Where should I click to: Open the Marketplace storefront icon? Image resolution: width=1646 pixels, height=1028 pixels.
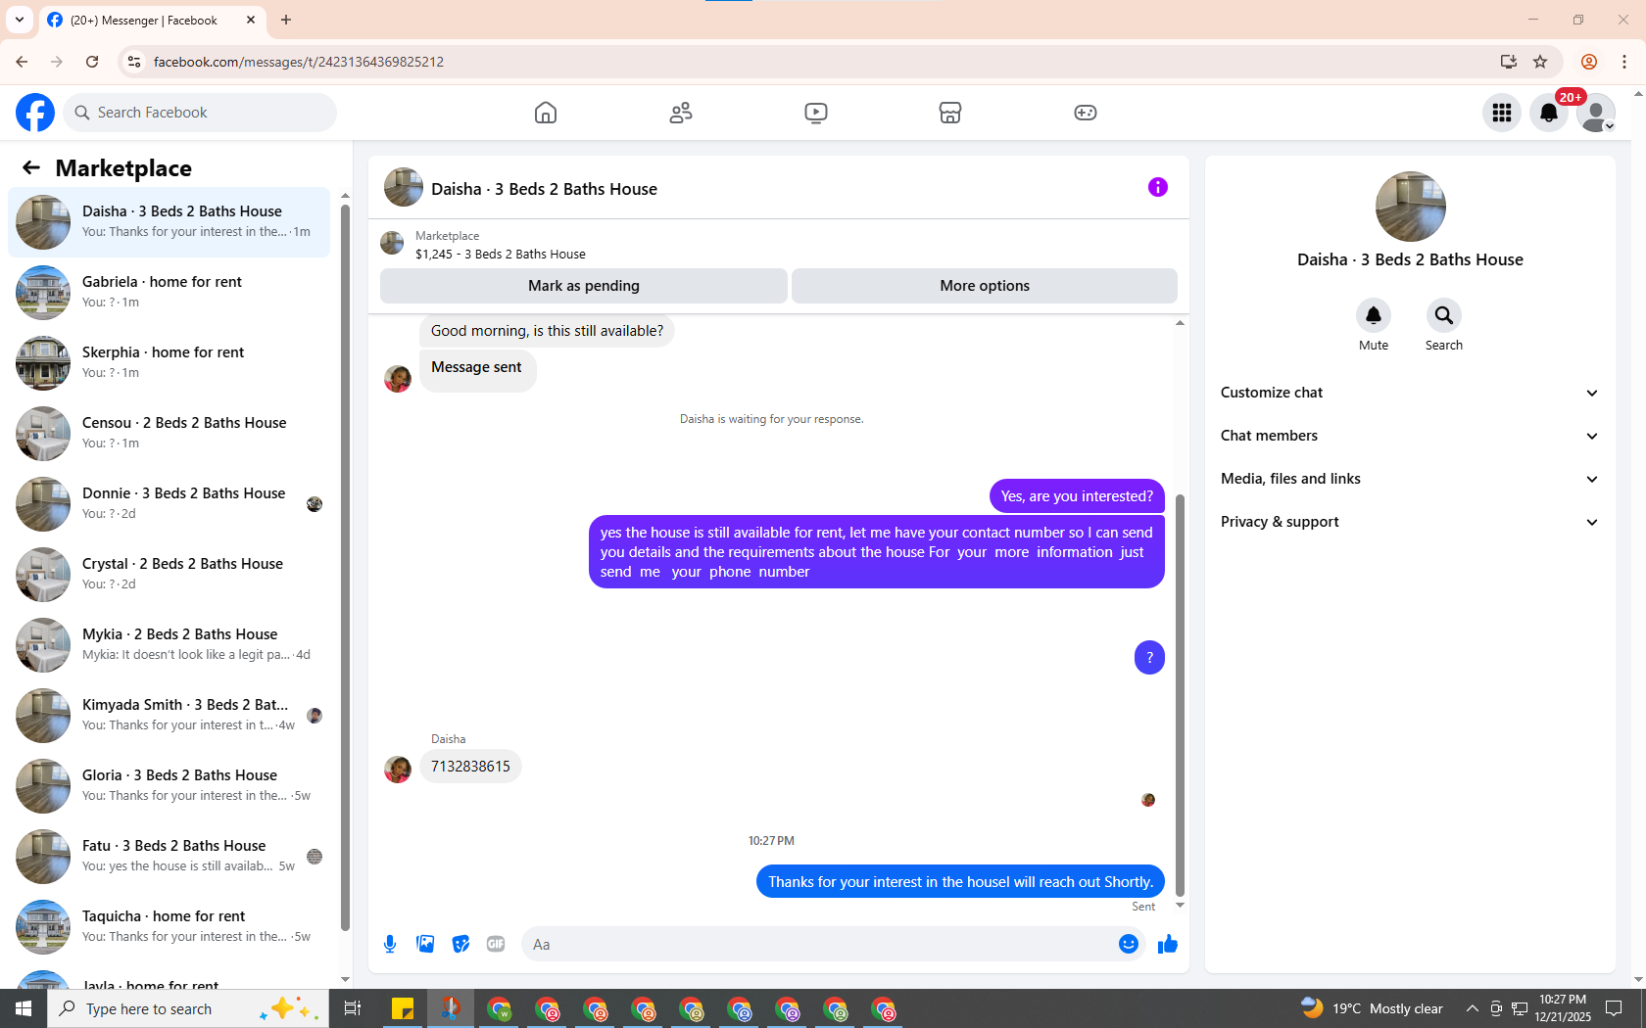(x=950, y=113)
